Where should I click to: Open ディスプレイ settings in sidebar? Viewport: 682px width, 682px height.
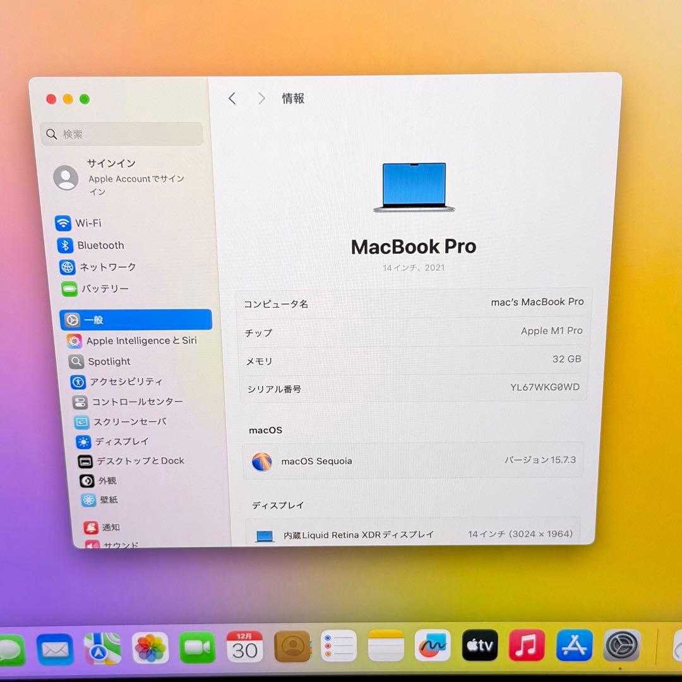point(112,441)
